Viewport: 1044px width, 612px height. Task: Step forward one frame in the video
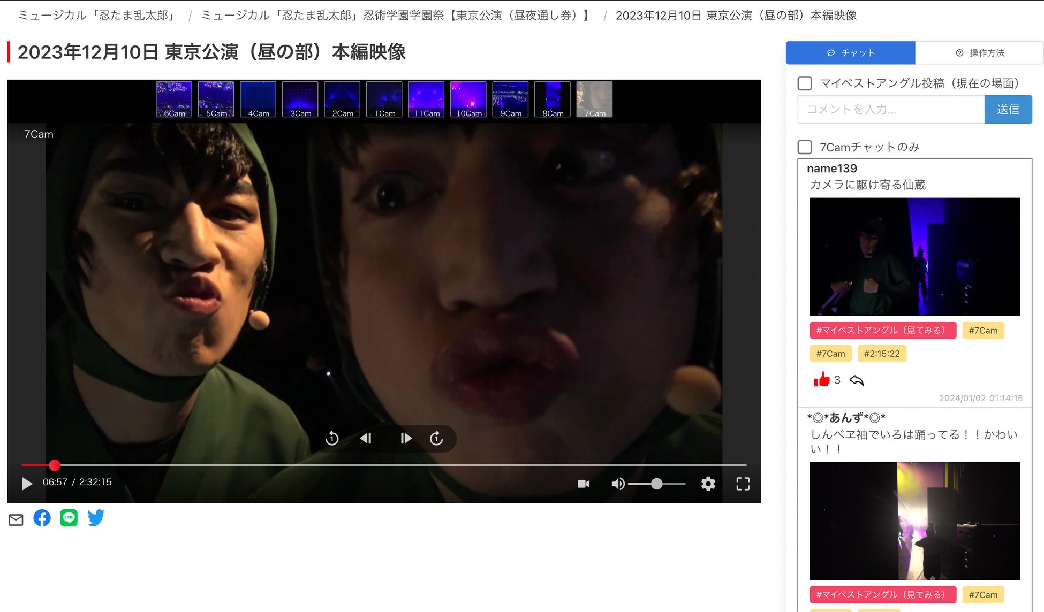406,439
